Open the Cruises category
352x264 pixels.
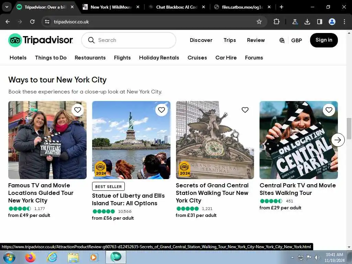click(x=197, y=58)
